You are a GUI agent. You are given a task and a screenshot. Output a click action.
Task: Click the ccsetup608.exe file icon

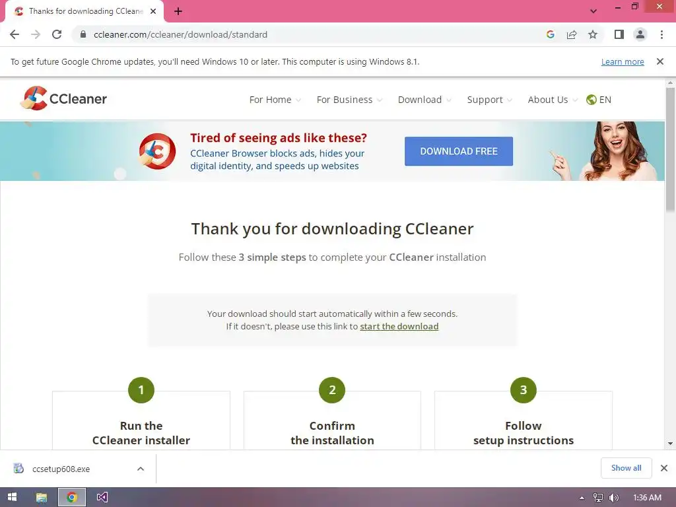(x=18, y=468)
